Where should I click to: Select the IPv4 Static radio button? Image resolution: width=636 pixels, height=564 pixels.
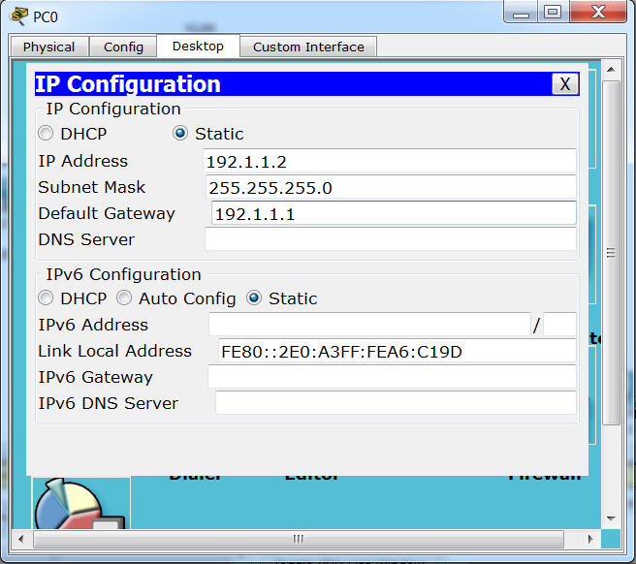tap(180, 133)
